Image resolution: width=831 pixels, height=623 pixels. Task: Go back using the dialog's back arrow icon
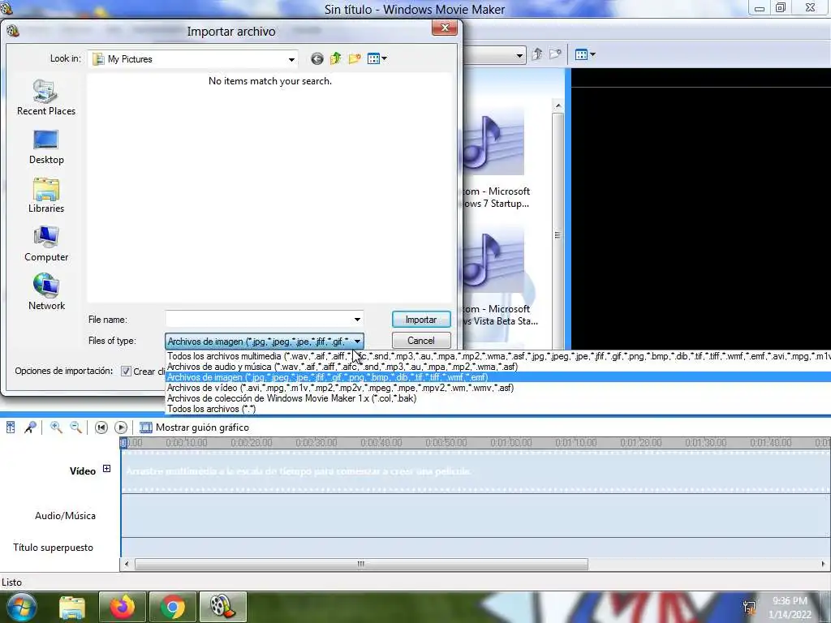click(x=317, y=58)
